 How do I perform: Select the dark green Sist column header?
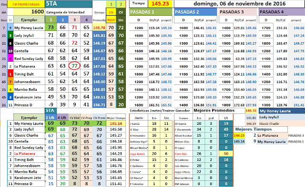point(121,20)
